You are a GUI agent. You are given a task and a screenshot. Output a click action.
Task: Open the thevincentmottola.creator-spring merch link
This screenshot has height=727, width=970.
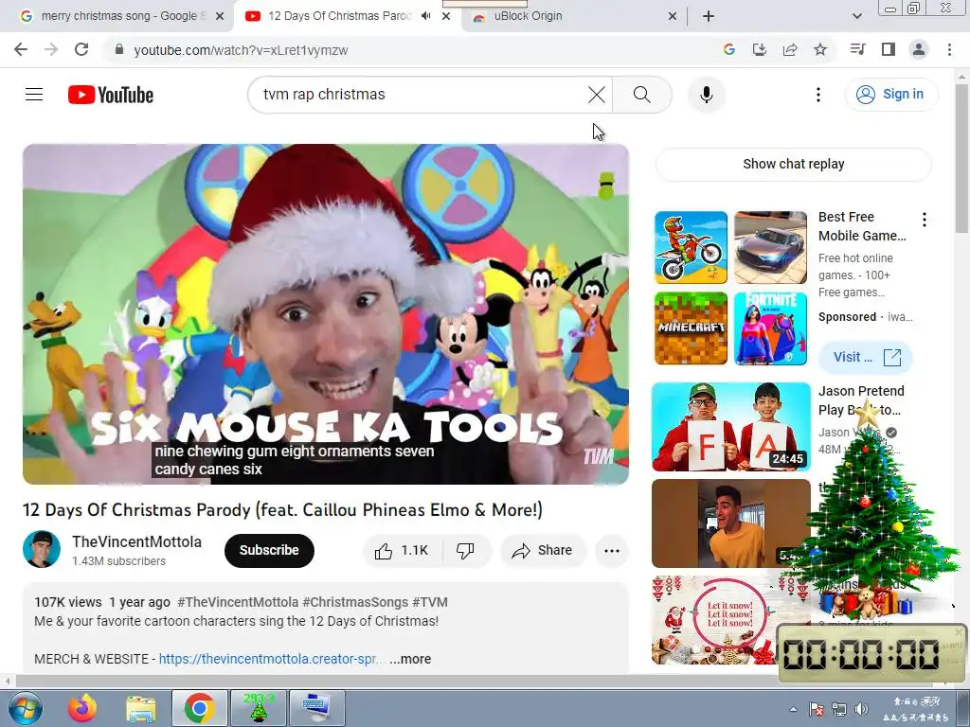click(271, 659)
